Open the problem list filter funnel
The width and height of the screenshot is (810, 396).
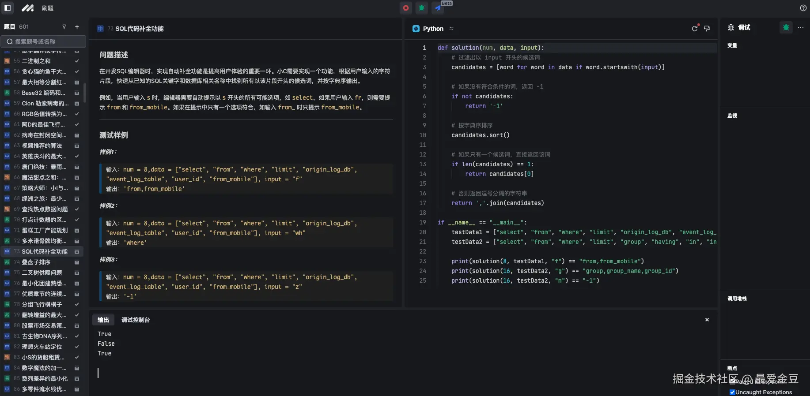point(64,27)
